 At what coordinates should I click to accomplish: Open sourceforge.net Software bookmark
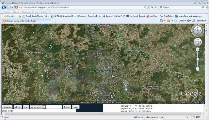click(188, 16)
